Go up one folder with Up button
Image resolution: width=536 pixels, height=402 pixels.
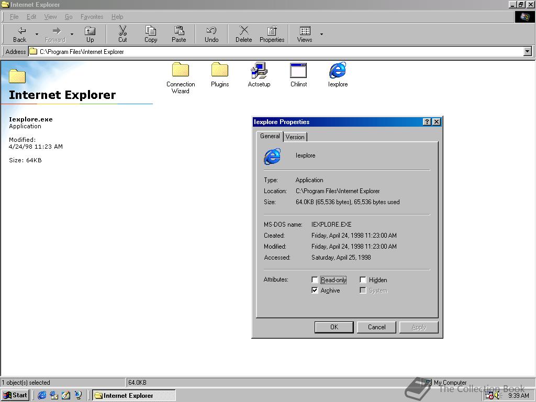tap(90, 34)
